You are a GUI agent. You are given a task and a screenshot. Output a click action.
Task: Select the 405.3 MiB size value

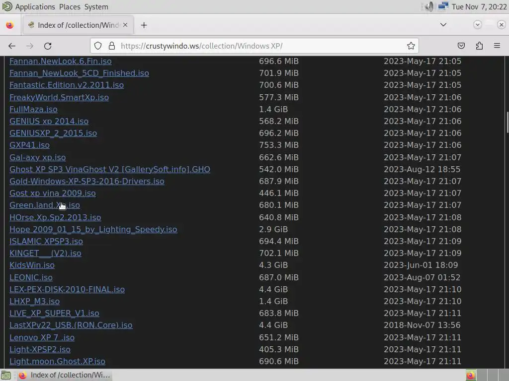(278, 350)
